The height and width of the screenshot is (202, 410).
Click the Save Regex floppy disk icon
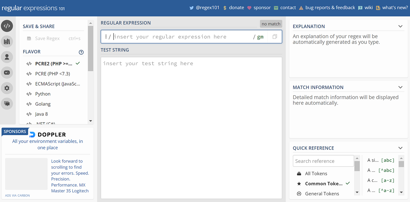point(29,38)
